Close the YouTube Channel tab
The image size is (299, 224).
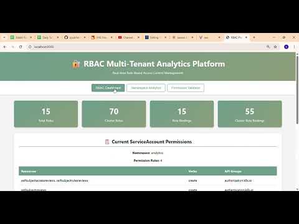click(138, 37)
